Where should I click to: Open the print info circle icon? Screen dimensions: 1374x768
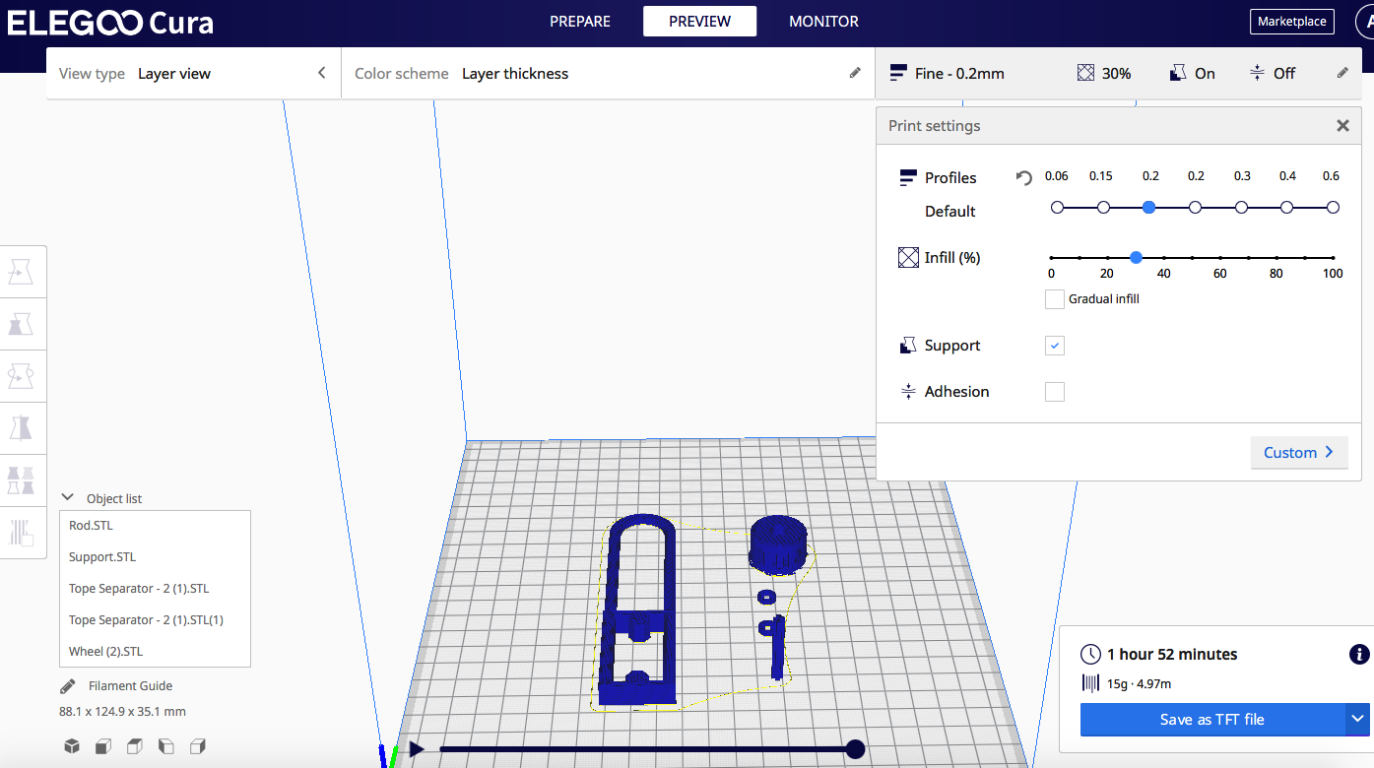click(1358, 655)
